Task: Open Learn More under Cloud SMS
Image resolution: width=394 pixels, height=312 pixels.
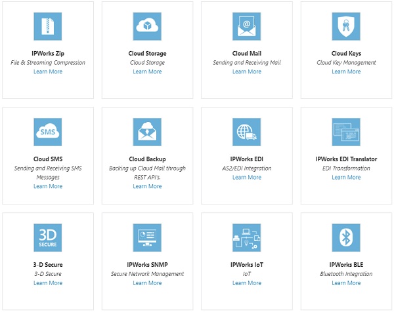Action: pyautogui.click(x=48, y=186)
